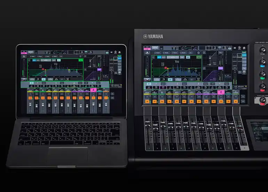Select the B Bank tab on the laptop

click(x=40, y=56)
